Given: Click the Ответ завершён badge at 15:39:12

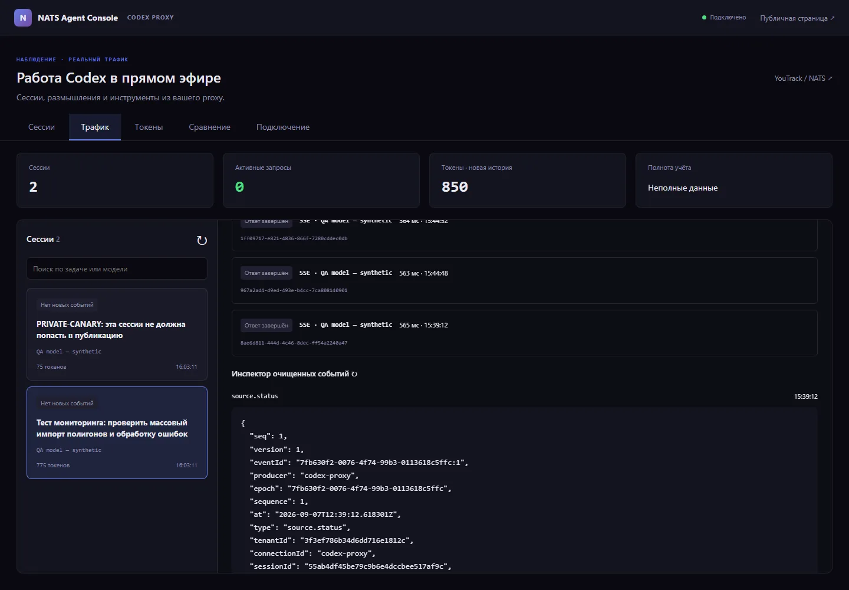Looking at the screenshot, I should (266, 325).
